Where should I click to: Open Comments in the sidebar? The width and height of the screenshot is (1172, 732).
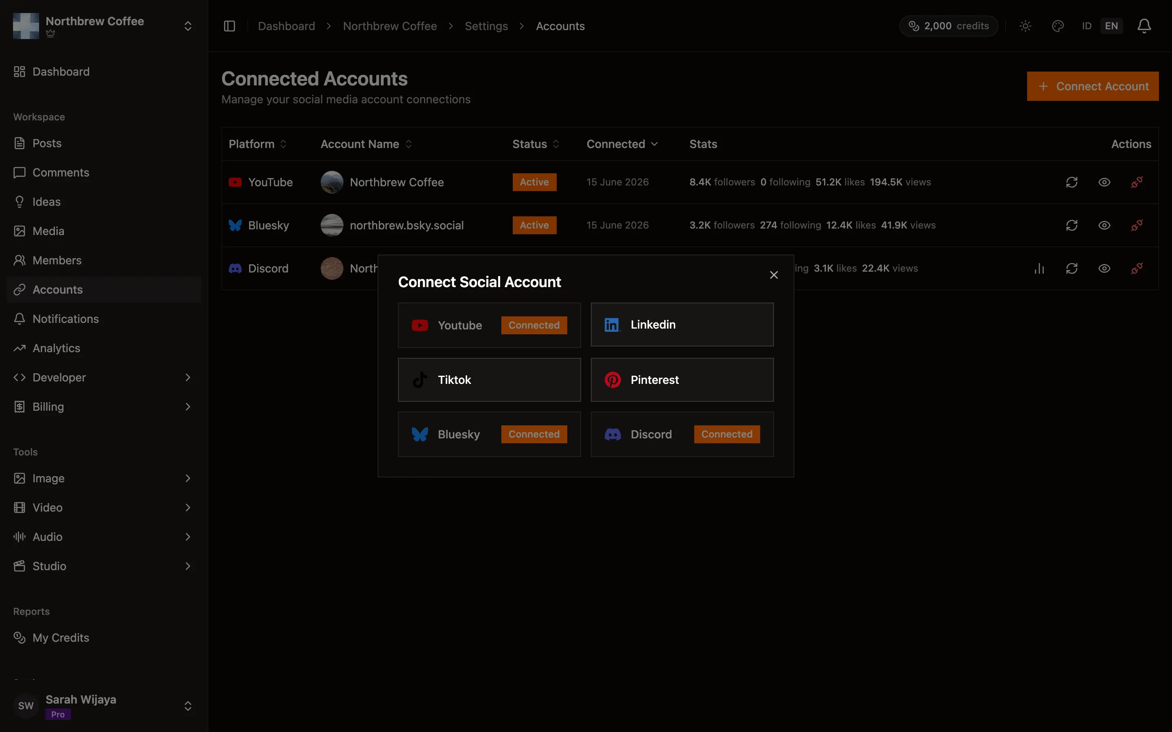coord(104,172)
